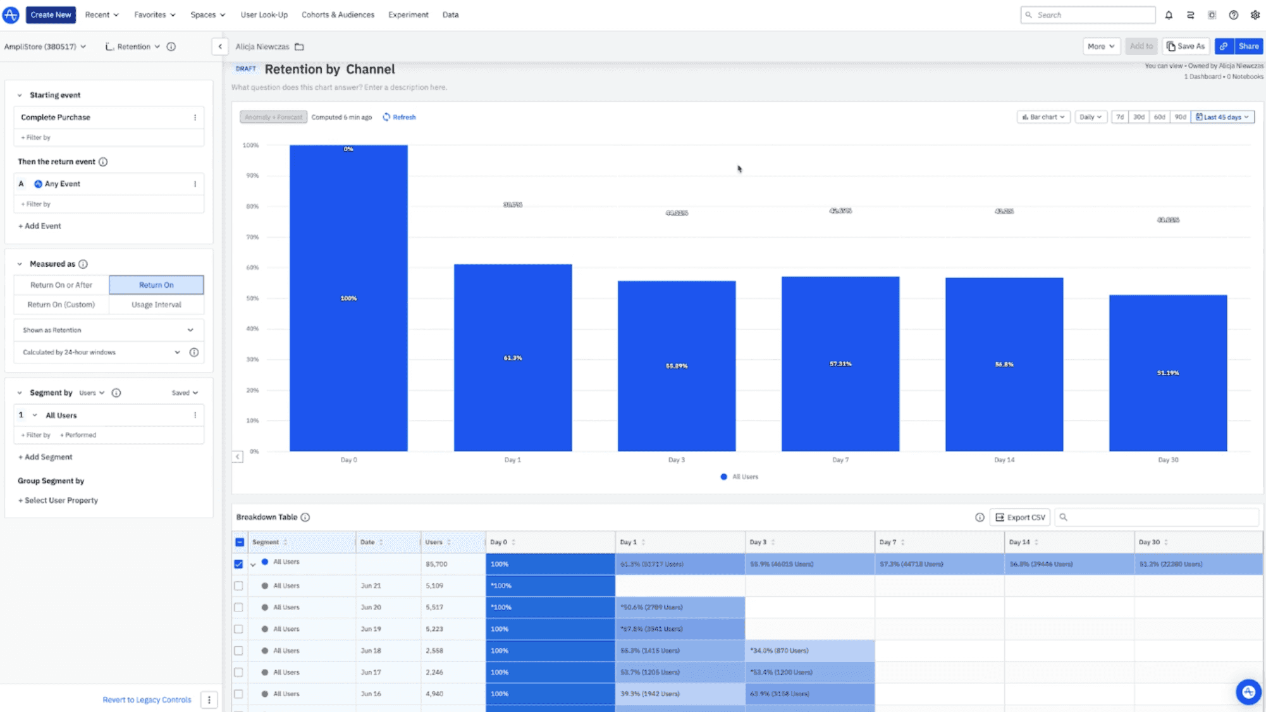Click the Anomaly + Forecast icon
Viewport: 1266px width, 712px height.
(271, 116)
